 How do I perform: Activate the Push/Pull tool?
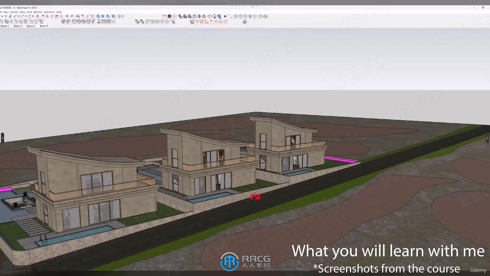tap(38, 16)
